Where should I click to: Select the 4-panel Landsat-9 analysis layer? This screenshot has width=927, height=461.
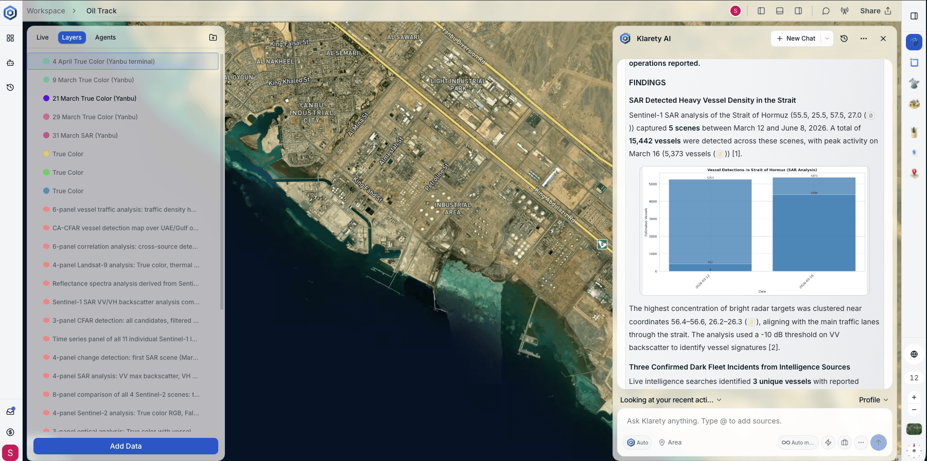click(123, 265)
